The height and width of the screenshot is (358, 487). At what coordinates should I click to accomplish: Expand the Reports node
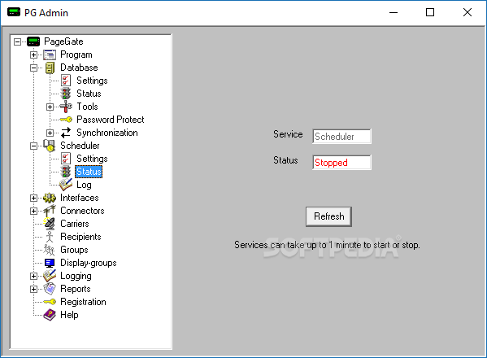click(x=33, y=289)
